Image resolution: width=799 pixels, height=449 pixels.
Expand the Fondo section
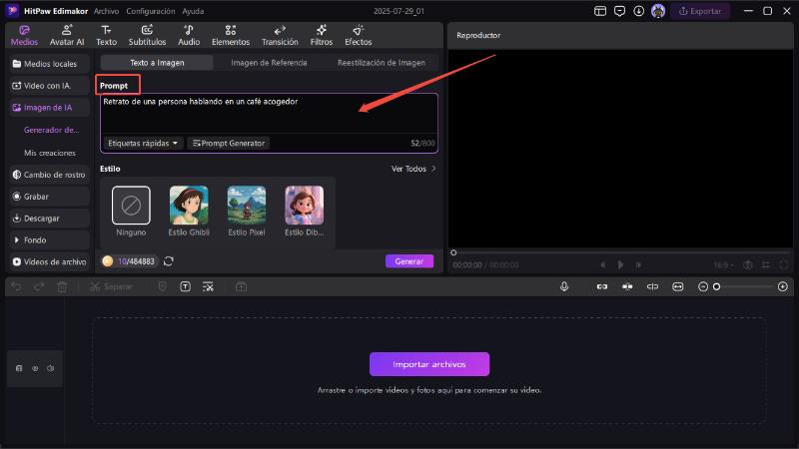click(x=49, y=239)
